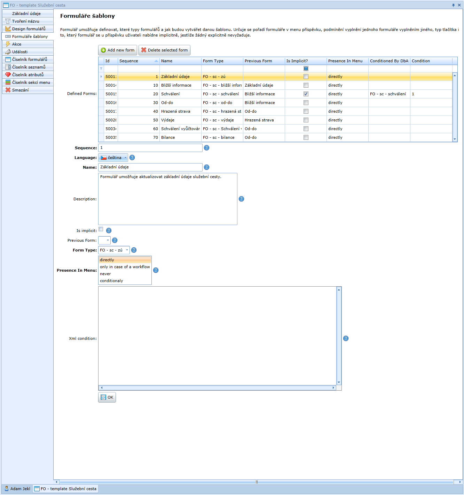Click the help icon next to Presence In Menu
This screenshot has height=495, width=464.
tap(156, 270)
